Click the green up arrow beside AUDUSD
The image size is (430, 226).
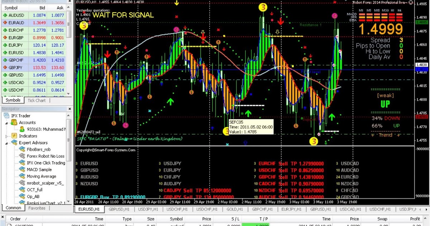point(5,15)
